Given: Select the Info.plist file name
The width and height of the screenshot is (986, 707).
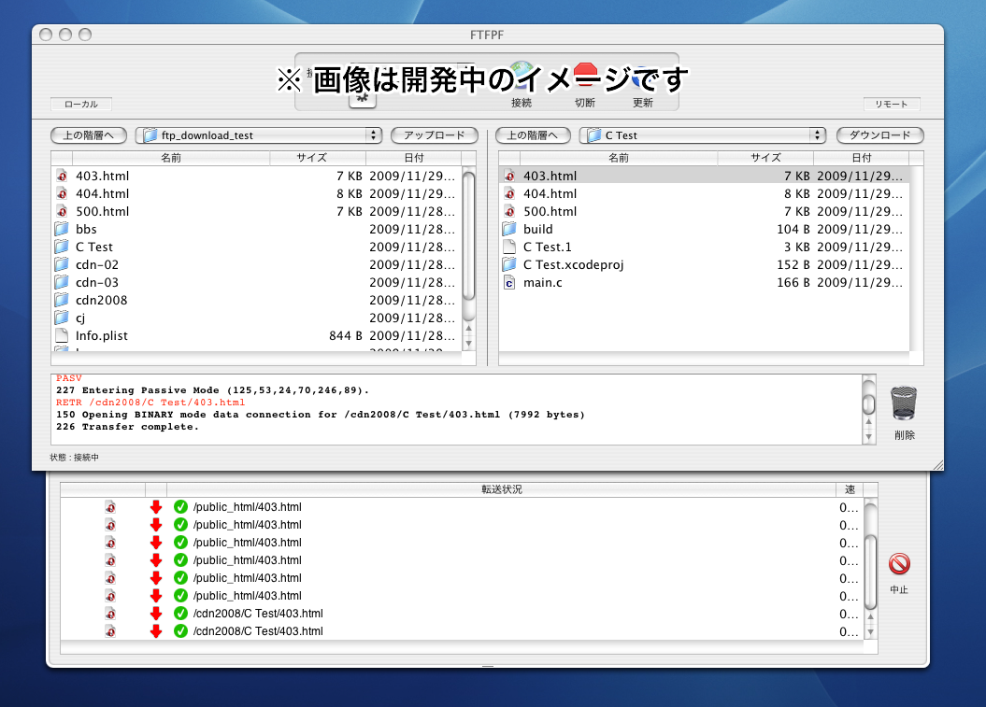Looking at the screenshot, I should (101, 335).
